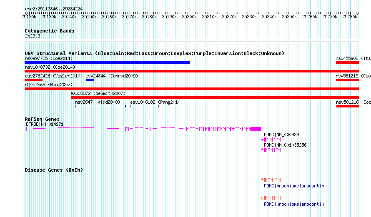Click the 25220k ruler tick label
The width and height of the screenshot is (371, 217).
(x=229, y=17)
